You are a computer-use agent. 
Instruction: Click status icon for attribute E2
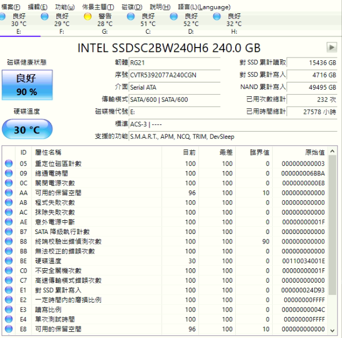(9, 300)
